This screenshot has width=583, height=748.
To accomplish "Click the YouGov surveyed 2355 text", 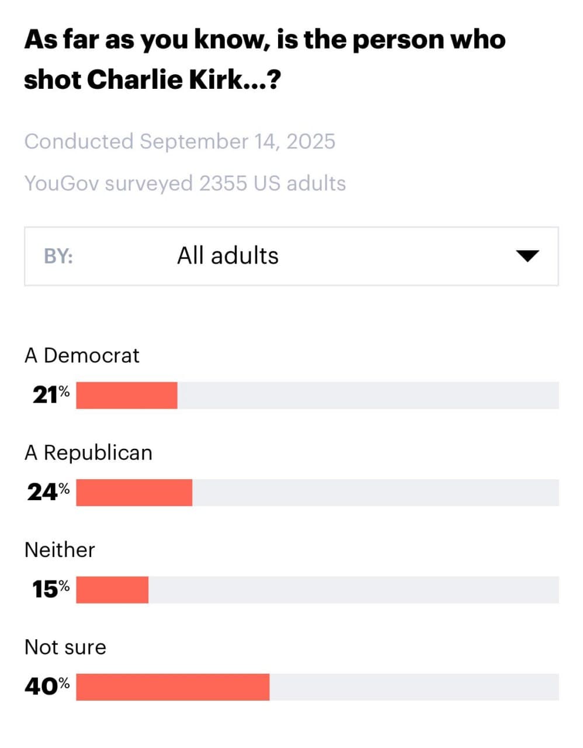I will (185, 183).
